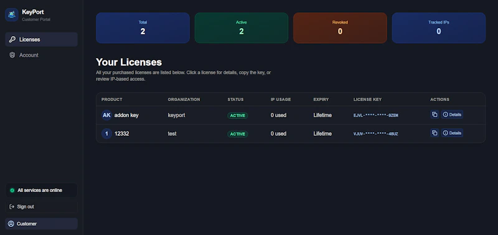Click the Customer Portal subtitle
Image resolution: width=498 pixels, height=235 pixels.
(36, 19)
